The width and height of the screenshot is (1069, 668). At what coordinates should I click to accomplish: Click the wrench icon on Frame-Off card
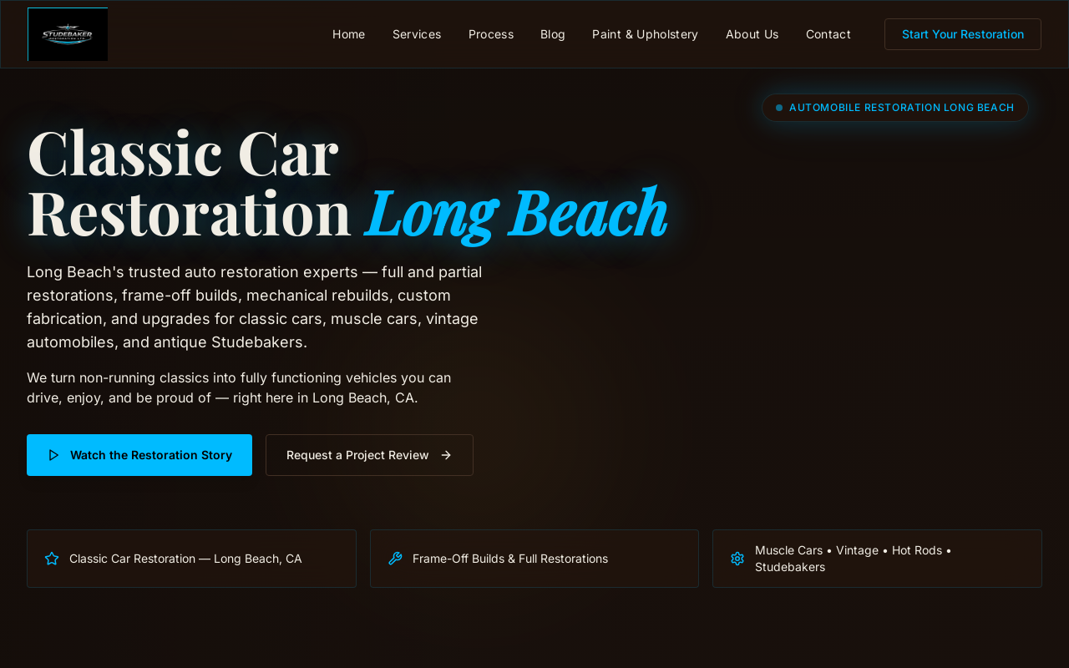[395, 559]
